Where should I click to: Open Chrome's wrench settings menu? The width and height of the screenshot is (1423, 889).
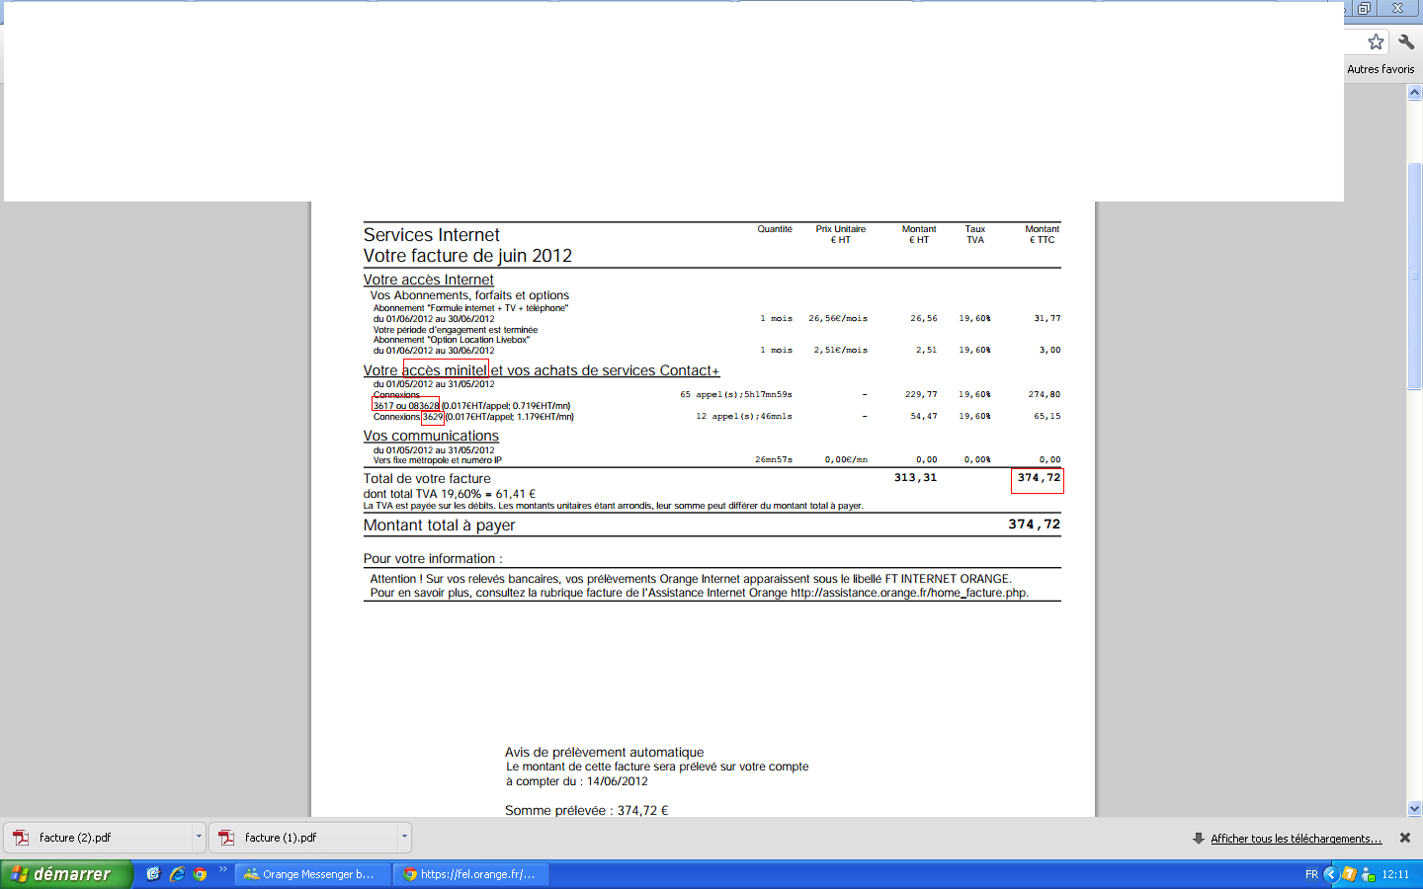1406,41
